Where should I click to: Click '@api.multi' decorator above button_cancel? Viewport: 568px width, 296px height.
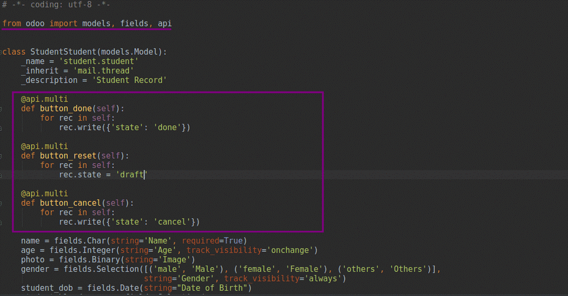pos(45,193)
